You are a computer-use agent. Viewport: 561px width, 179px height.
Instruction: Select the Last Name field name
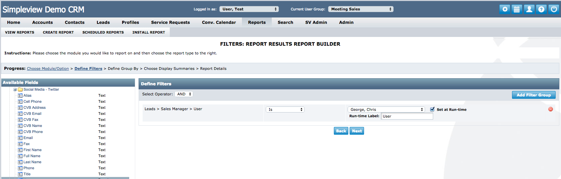tap(33, 162)
